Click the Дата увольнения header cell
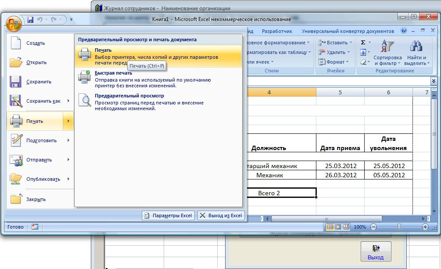This screenshot has height=269, width=441. [388, 143]
